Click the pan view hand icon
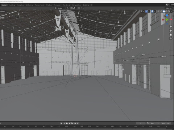174x130 pixels. tap(170, 31)
